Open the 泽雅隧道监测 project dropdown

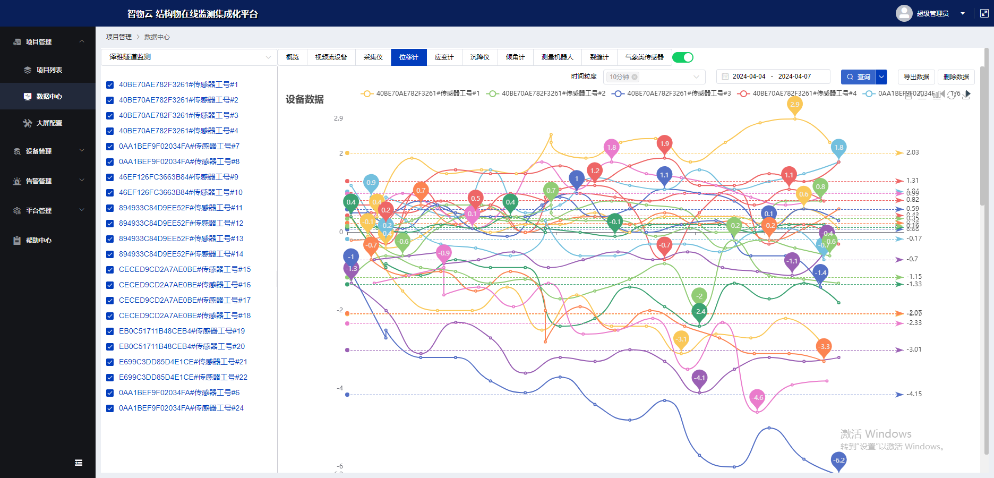pyautogui.click(x=188, y=57)
